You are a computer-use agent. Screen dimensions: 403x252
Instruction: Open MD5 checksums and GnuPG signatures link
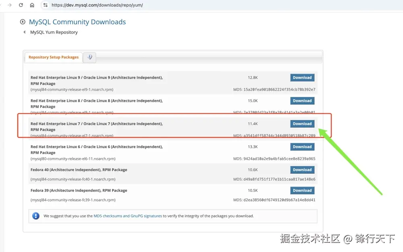pyautogui.click(x=128, y=216)
